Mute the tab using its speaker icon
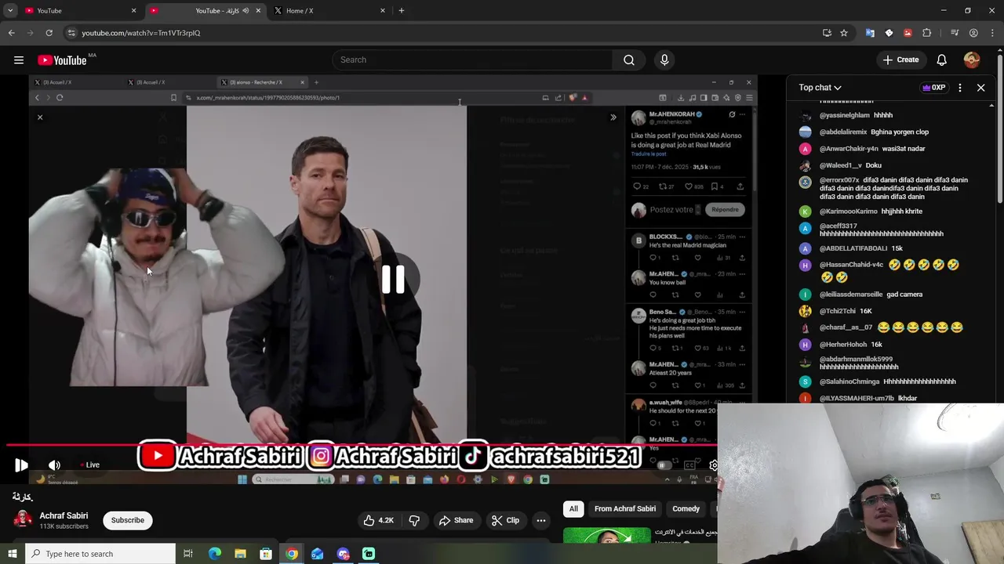 (246, 10)
